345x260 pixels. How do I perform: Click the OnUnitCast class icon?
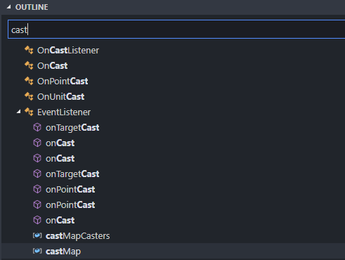[29, 96]
